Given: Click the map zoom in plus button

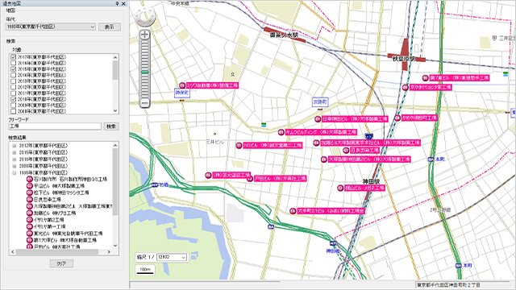Looking at the screenshot, I should tap(145, 35).
